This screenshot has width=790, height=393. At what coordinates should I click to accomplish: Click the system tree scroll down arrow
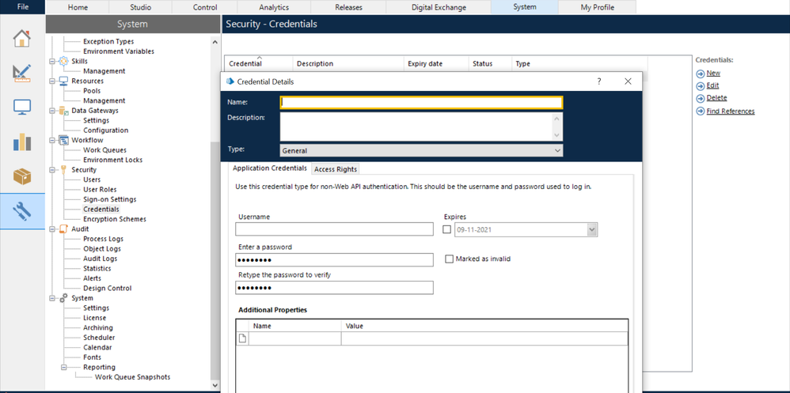[x=215, y=385]
